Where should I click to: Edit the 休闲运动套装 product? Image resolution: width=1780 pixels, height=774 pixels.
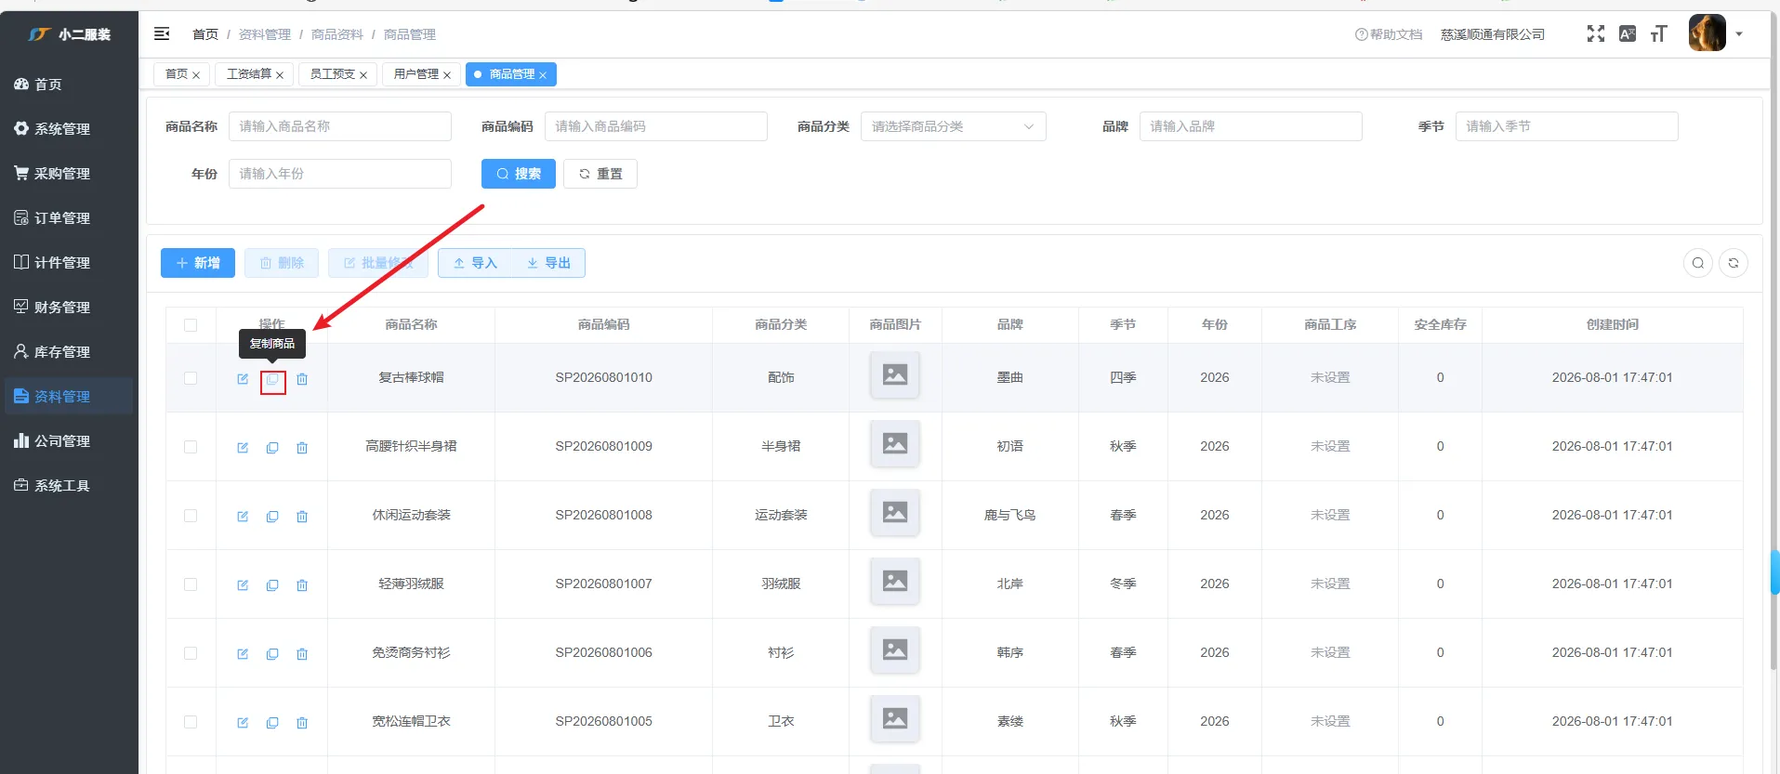click(x=243, y=517)
